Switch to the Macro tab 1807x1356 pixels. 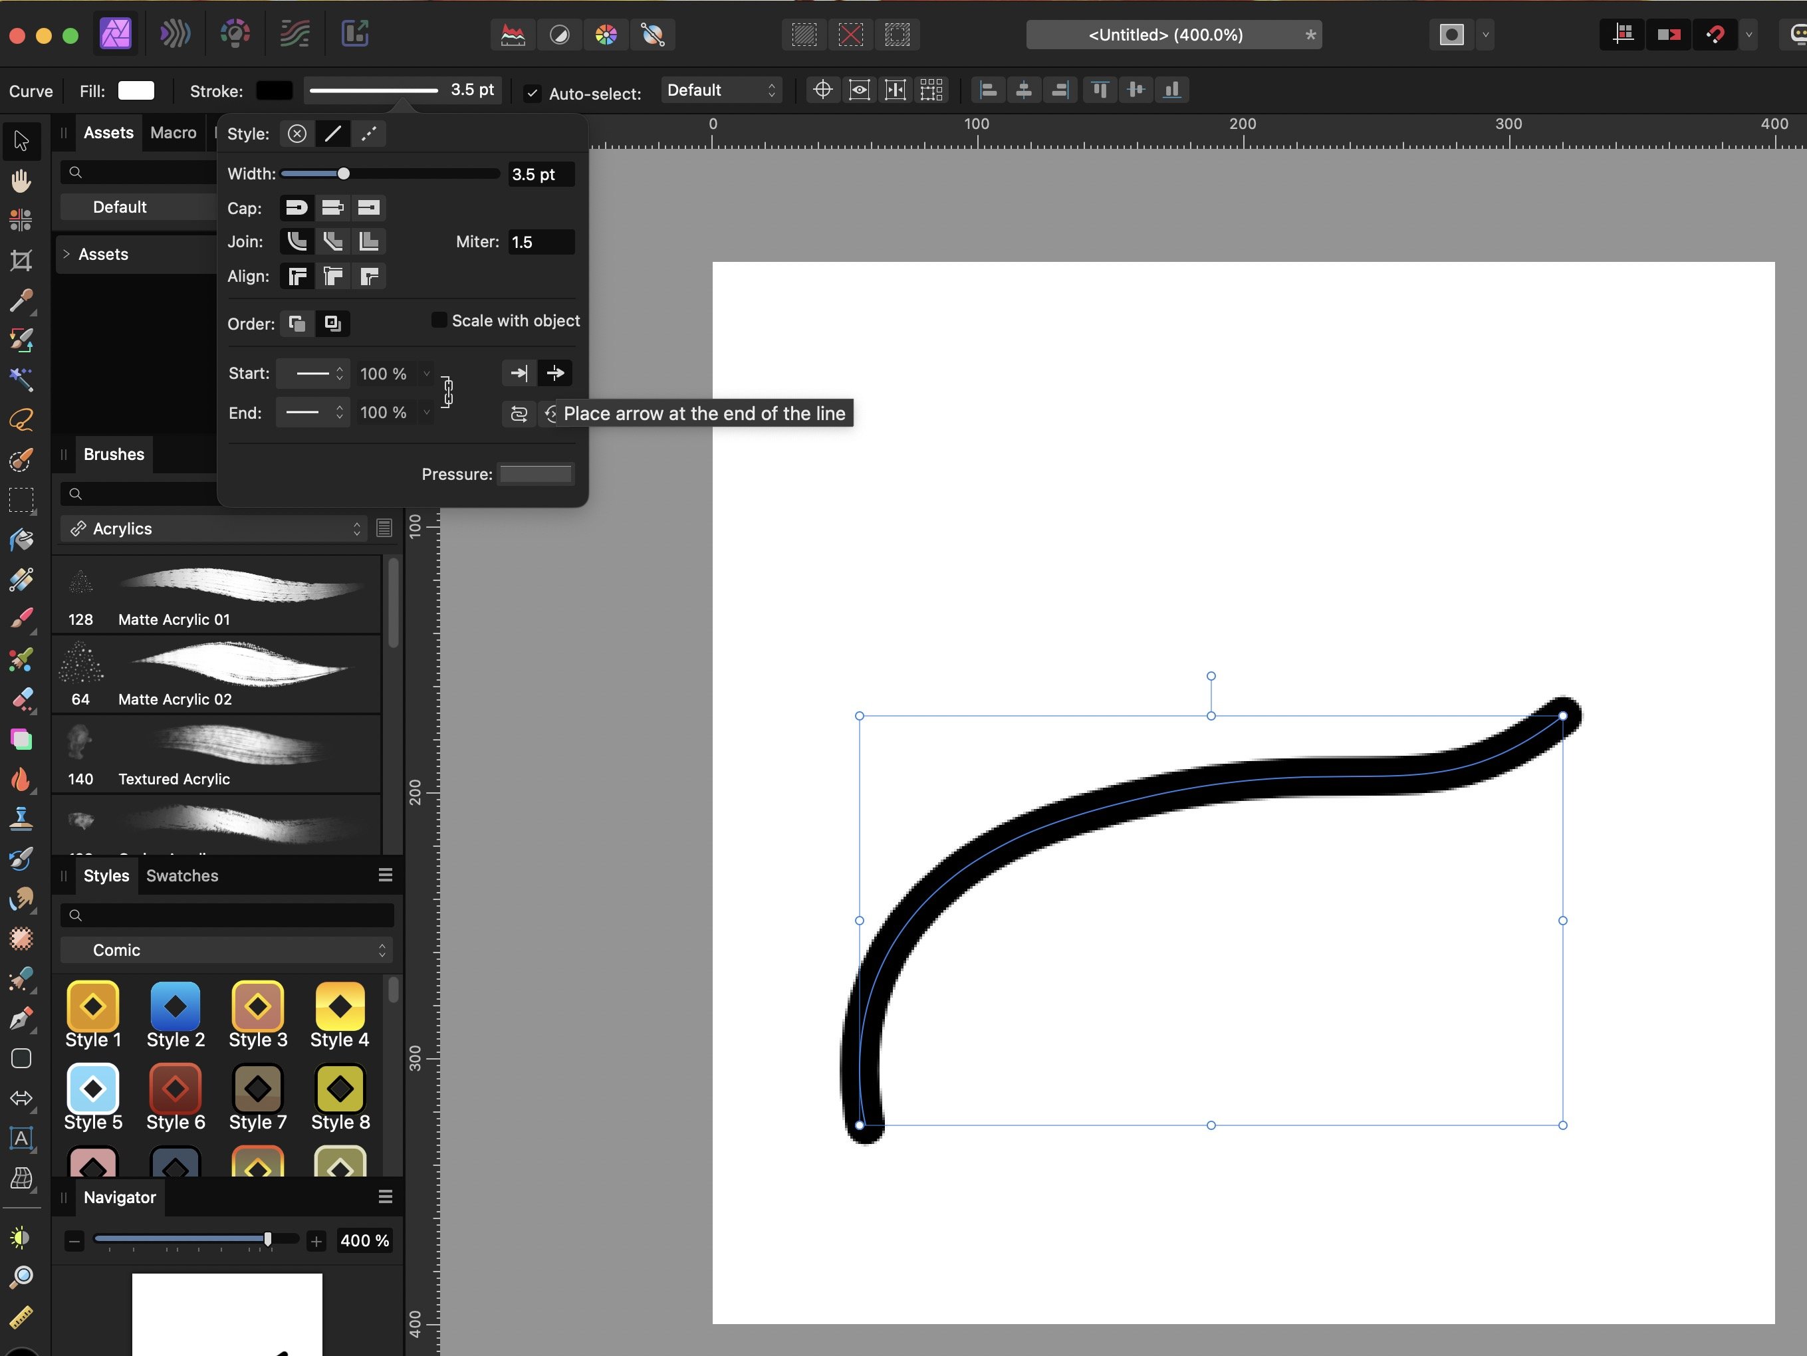(x=173, y=132)
